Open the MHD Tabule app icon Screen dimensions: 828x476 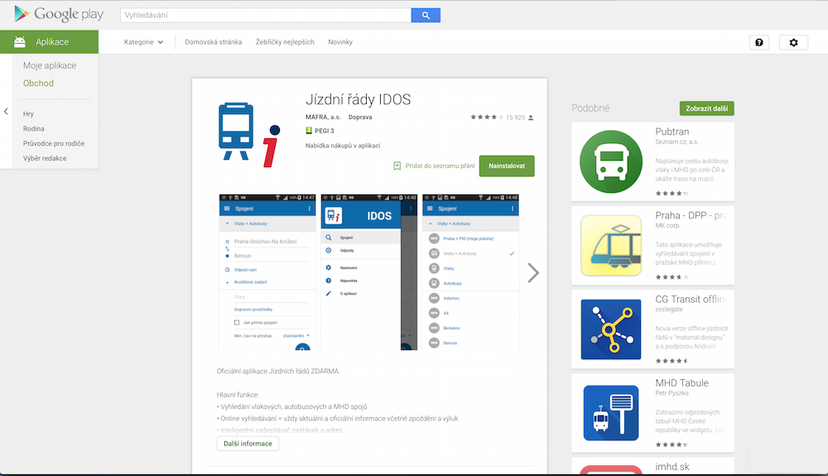coord(611,413)
